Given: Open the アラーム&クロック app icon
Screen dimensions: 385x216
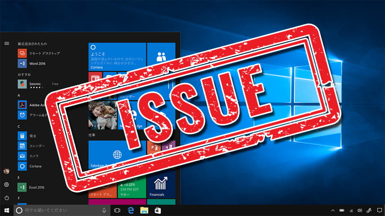Looking at the screenshot, I should click(22, 115).
